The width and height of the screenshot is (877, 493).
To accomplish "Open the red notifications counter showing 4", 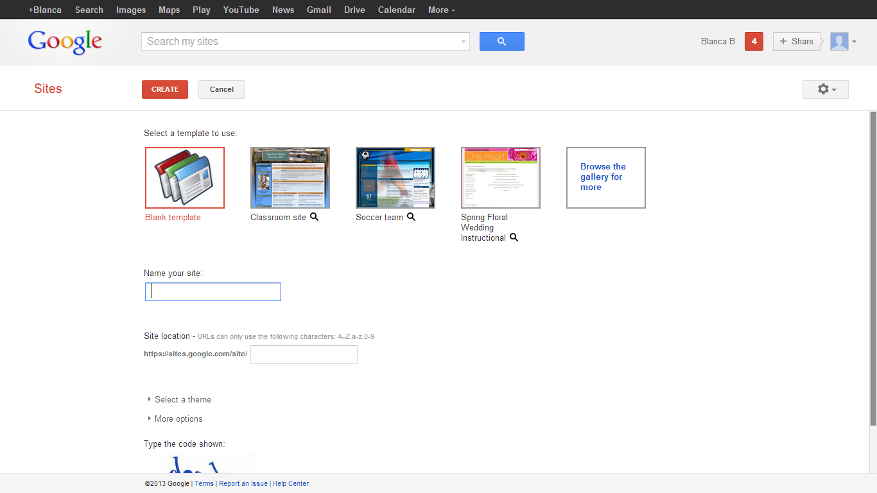I will [754, 41].
